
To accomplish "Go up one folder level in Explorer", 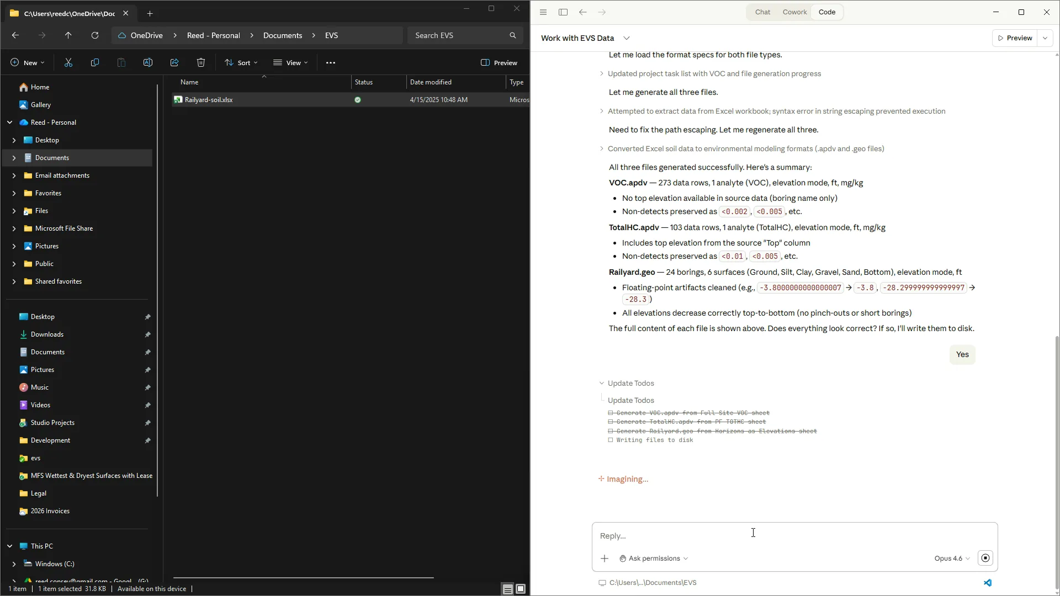I will coord(68,35).
